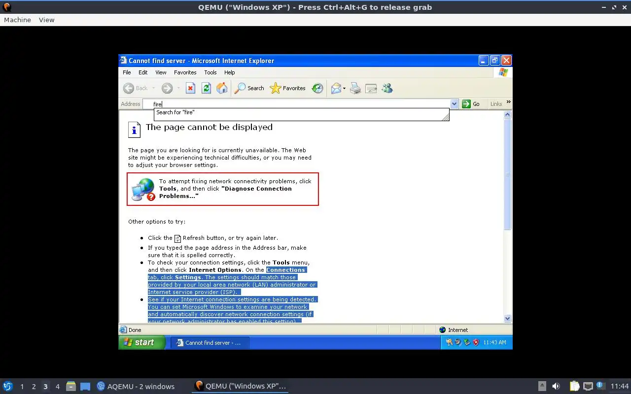631x394 pixels.
Task: Click host panel clipboard tray icon
Action: coord(574,386)
